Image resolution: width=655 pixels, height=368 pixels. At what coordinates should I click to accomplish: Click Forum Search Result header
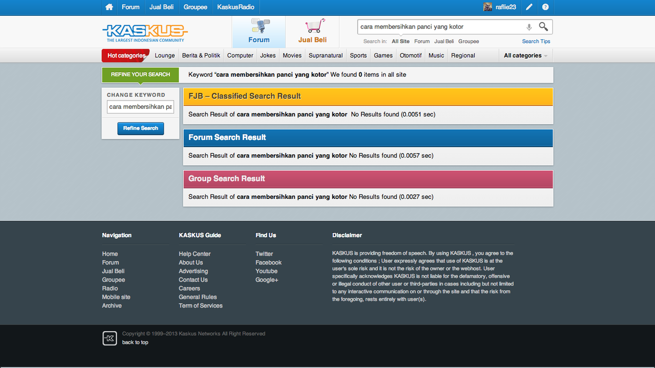pos(368,137)
